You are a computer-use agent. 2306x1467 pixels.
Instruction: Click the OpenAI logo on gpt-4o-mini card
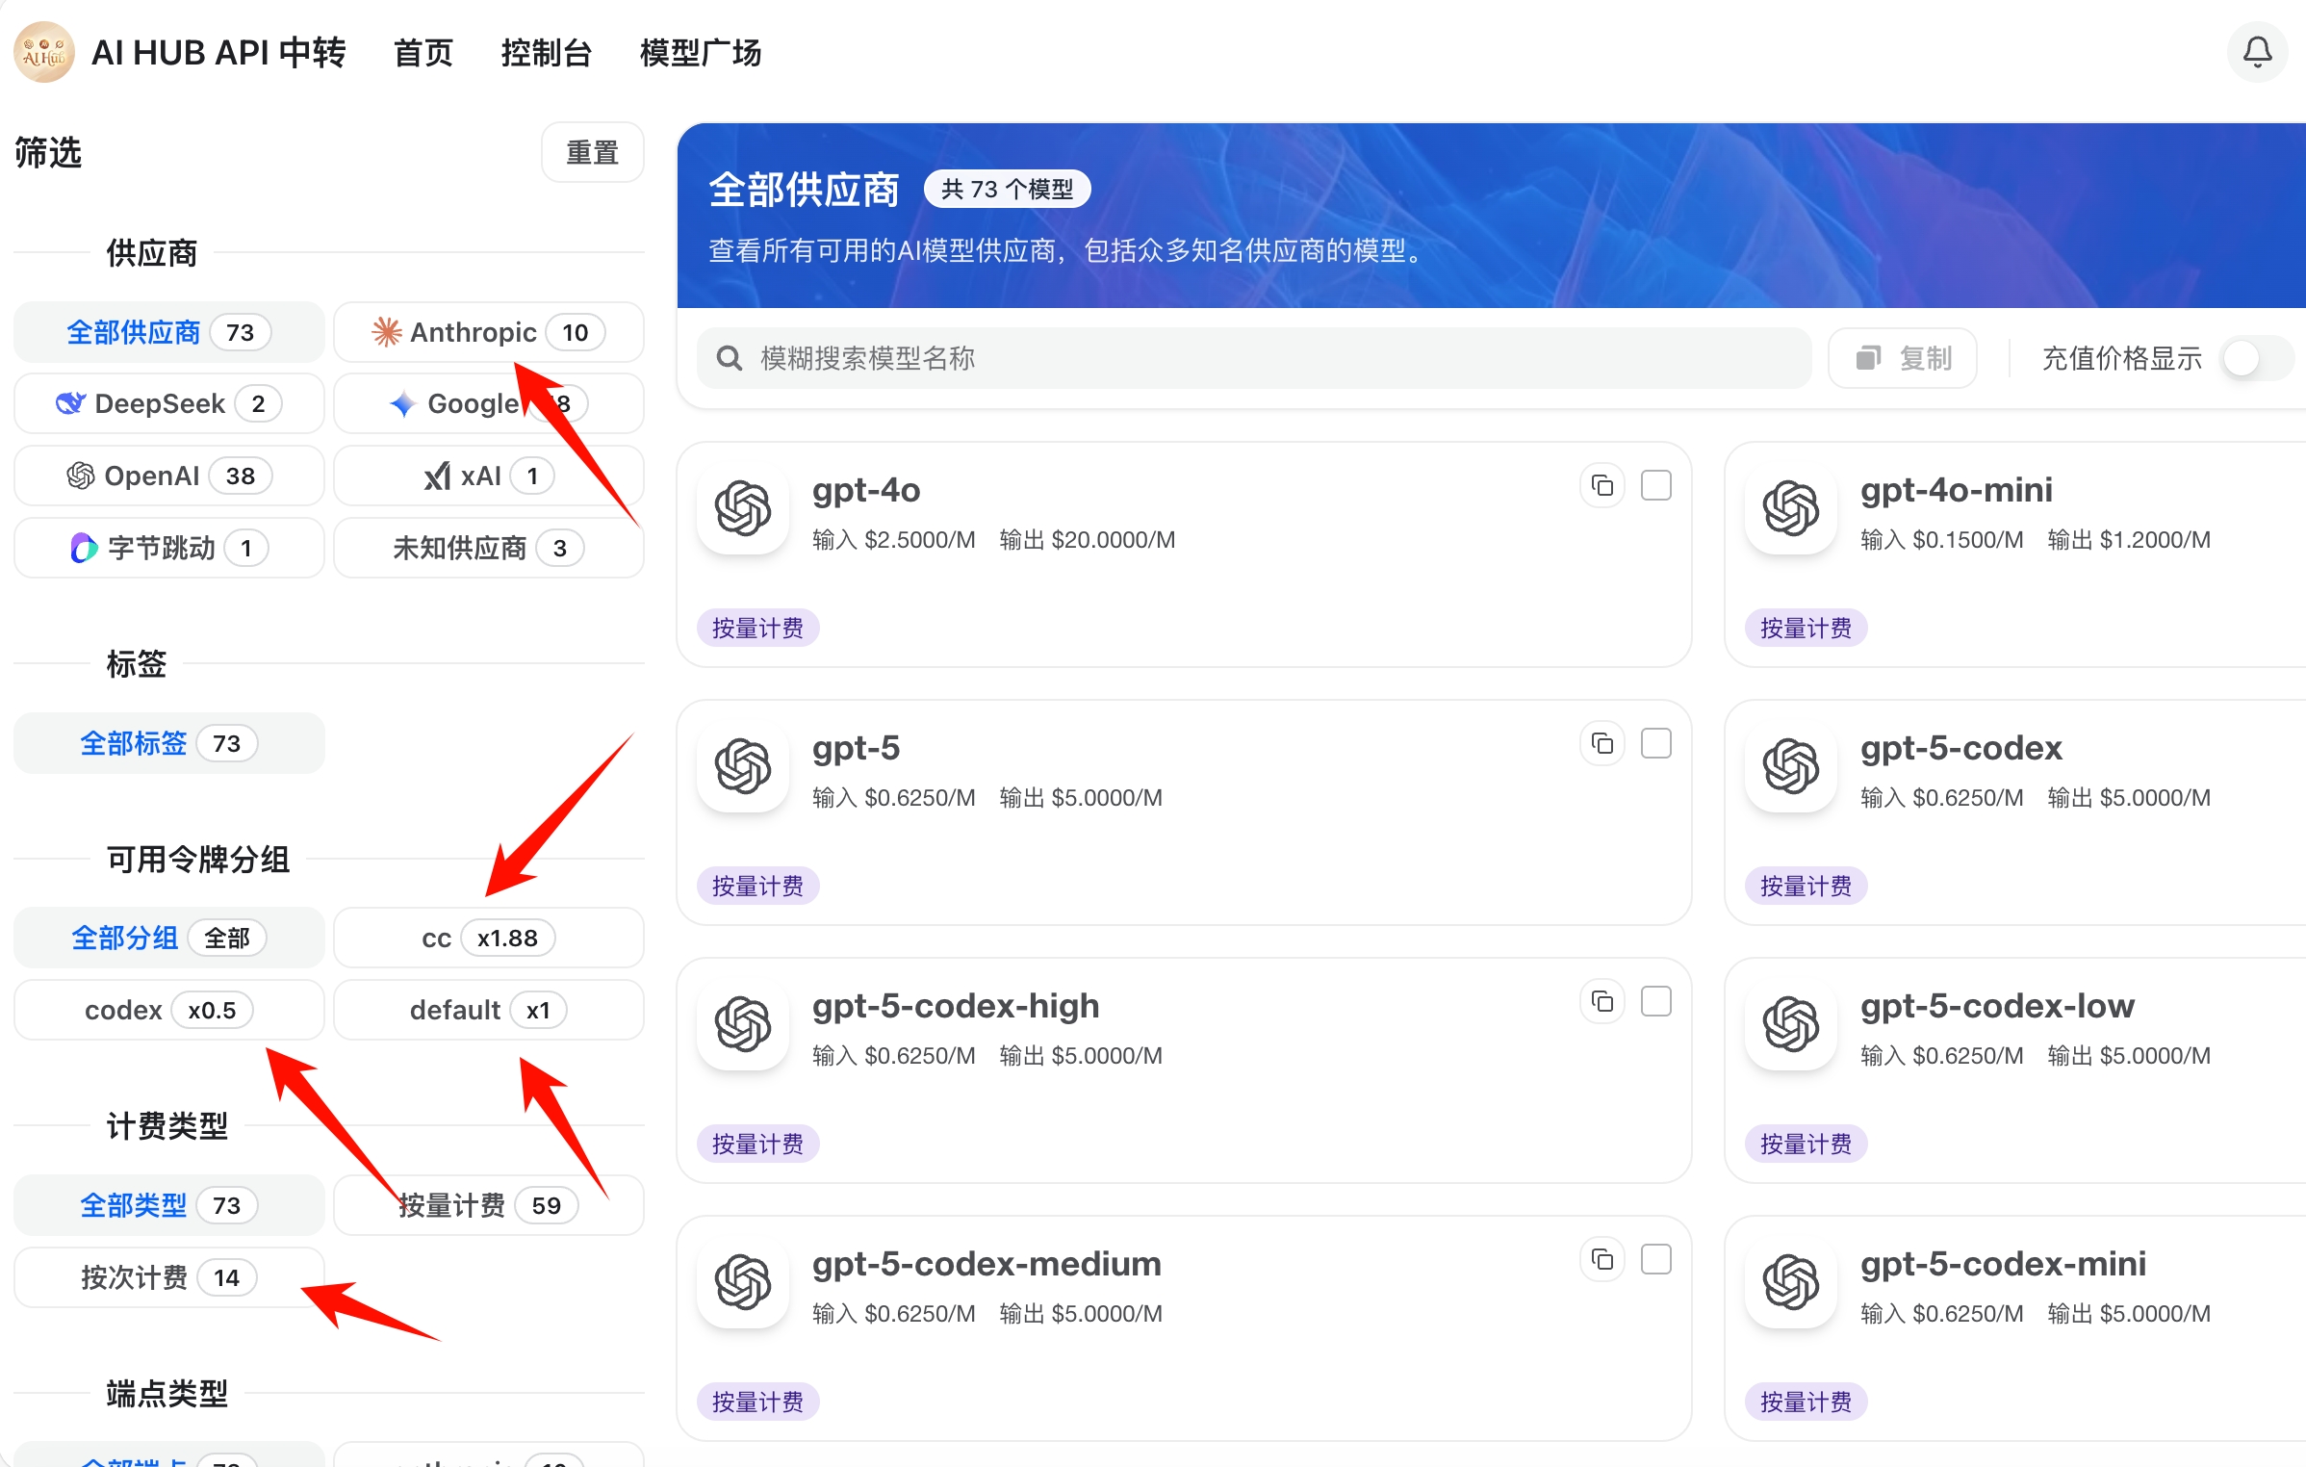[x=1790, y=508]
